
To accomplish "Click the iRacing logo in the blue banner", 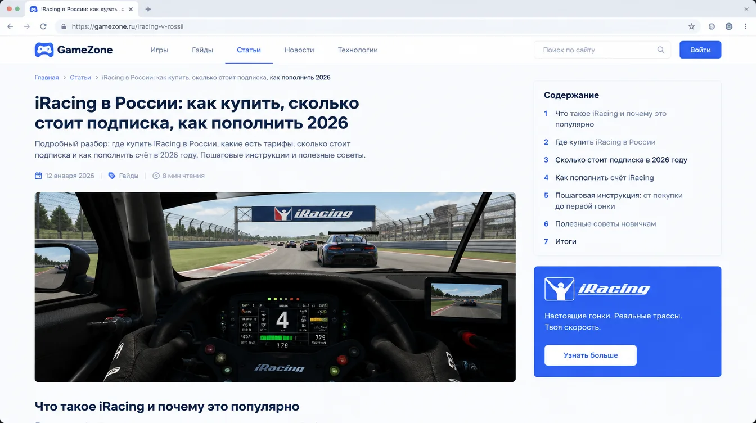I will pos(597,289).
